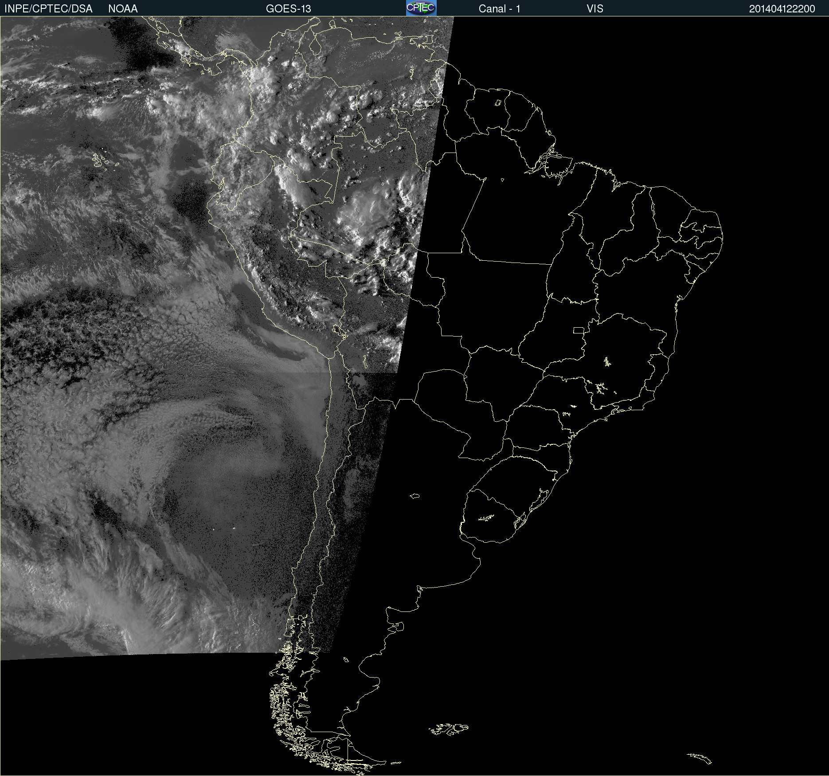Select the VIS label in the header

[x=595, y=9]
